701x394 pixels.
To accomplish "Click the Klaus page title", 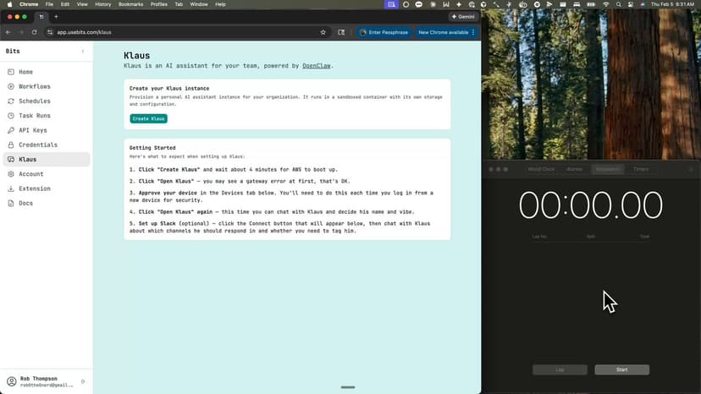I will (137, 56).
